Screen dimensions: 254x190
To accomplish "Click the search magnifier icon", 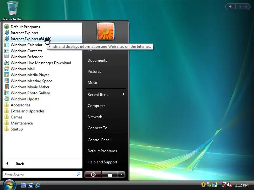I will (78, 174).
